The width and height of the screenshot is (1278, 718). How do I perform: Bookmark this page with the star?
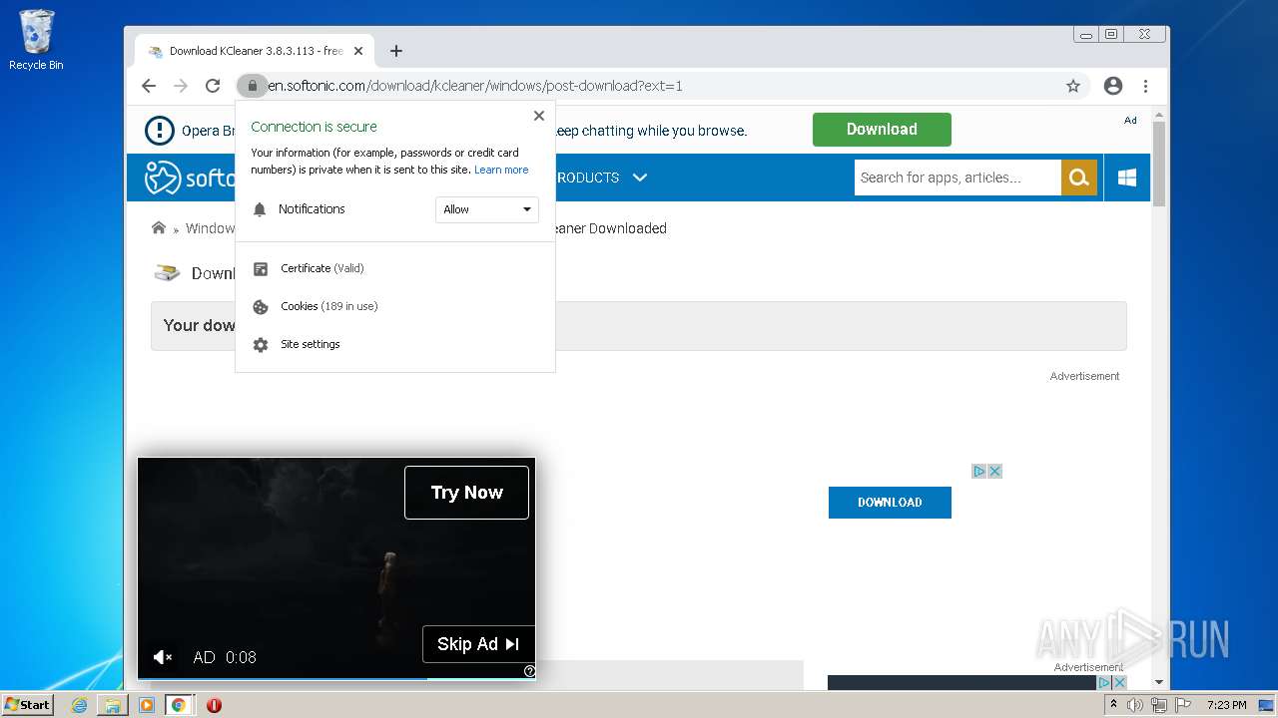[1073, 86]
